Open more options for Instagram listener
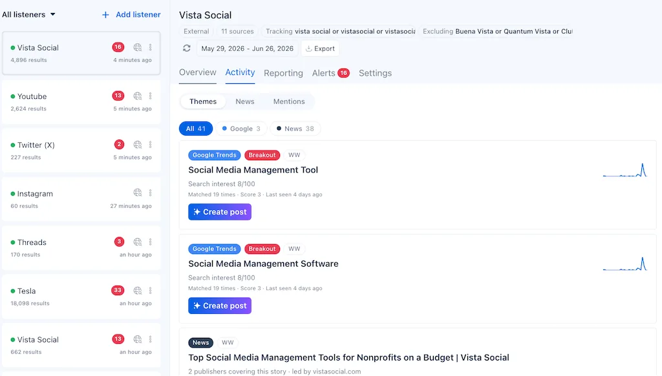Viewport: 662px width, 376px height. point(150,193)
